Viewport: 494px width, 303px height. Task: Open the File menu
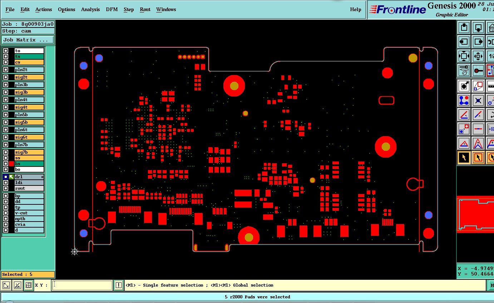10,9
